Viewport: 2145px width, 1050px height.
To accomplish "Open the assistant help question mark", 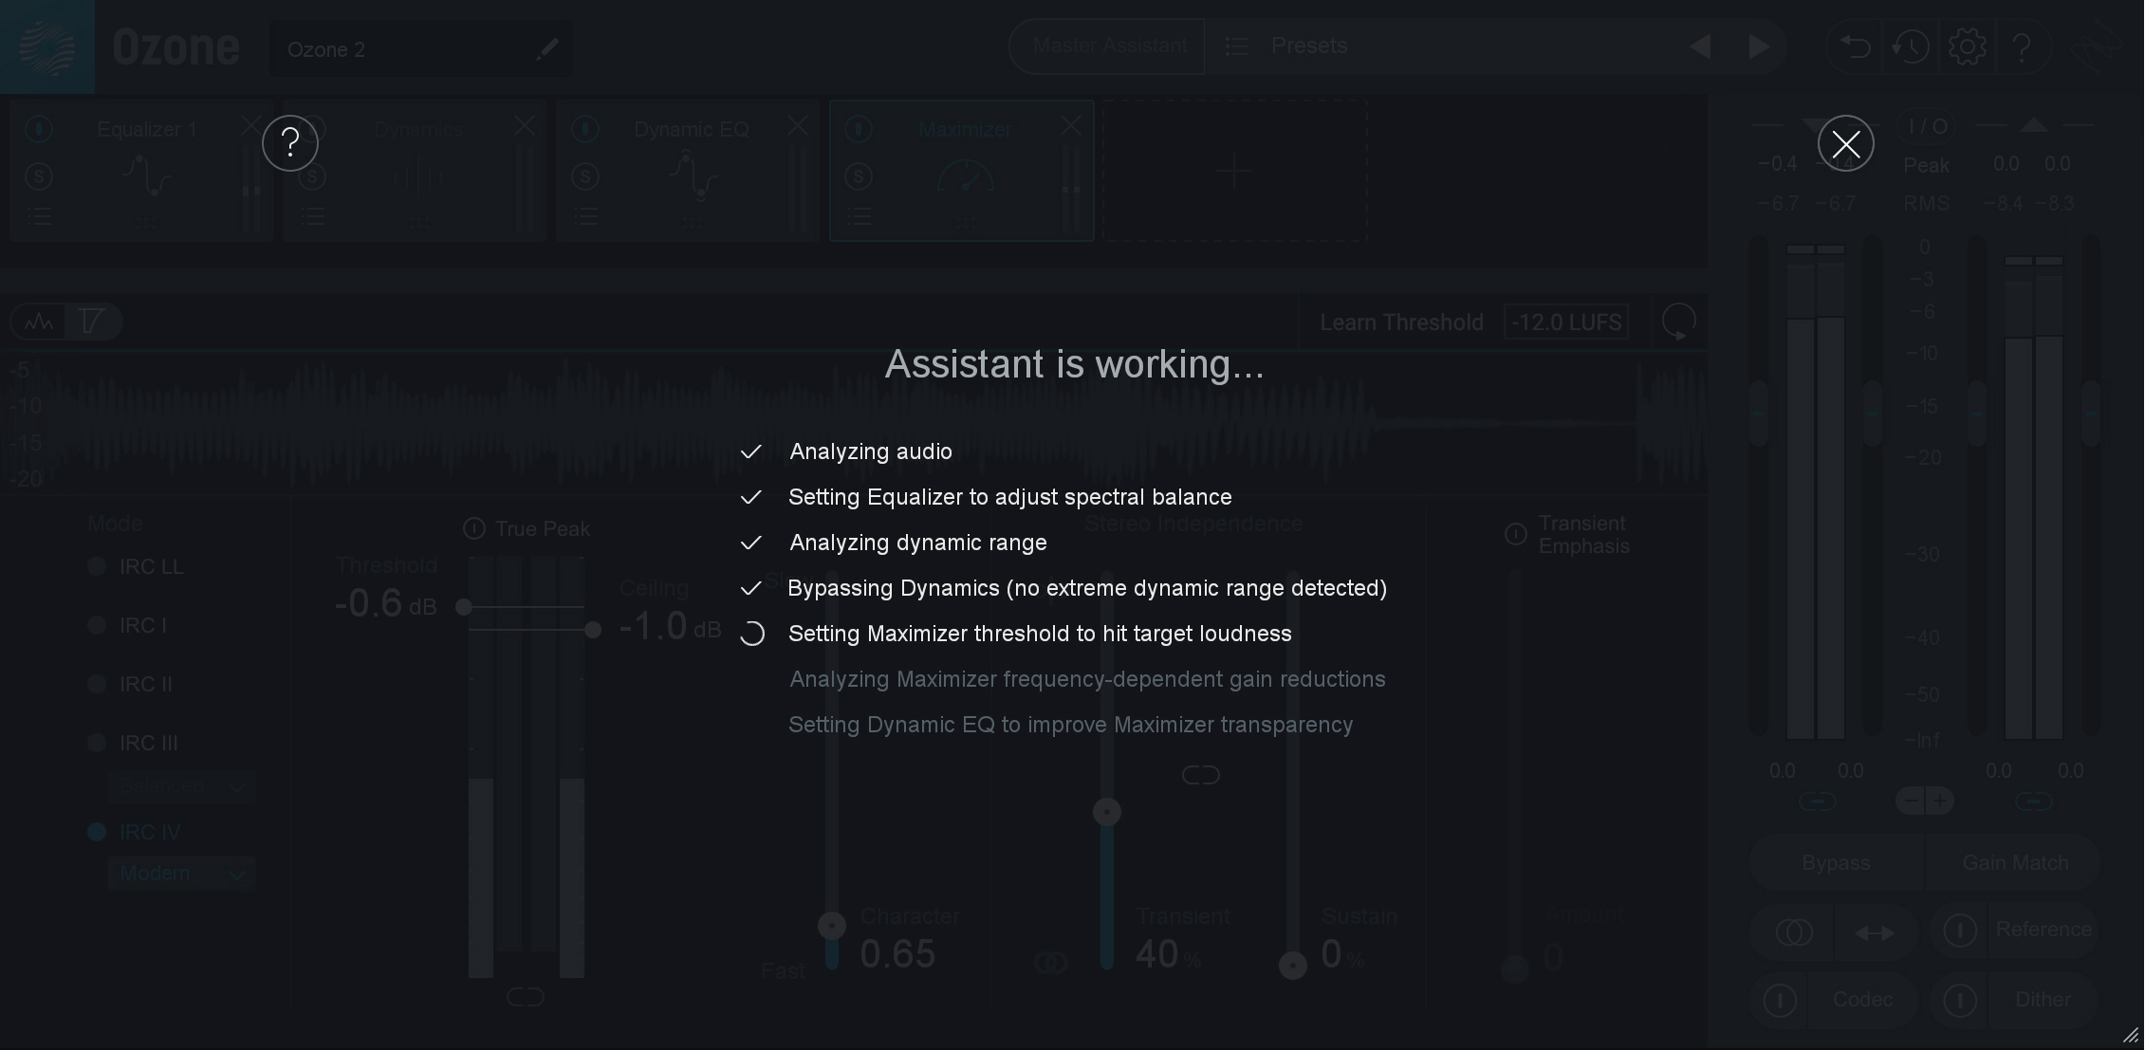I will point(290,143).
